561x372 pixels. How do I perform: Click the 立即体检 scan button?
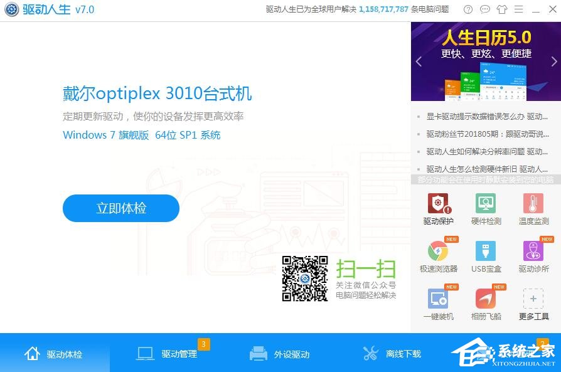120,208
